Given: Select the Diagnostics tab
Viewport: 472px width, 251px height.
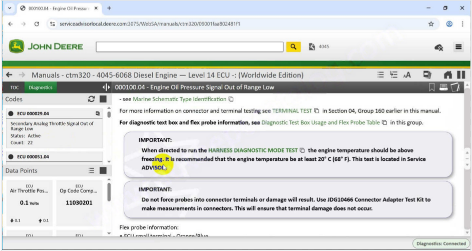Looking at the screenshot, I should point(41,87).
